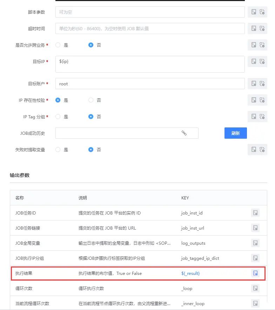This screenshot has height=310, width=275.
Task: Focus the 脚本参数 input field
Action: click(150, 12)
